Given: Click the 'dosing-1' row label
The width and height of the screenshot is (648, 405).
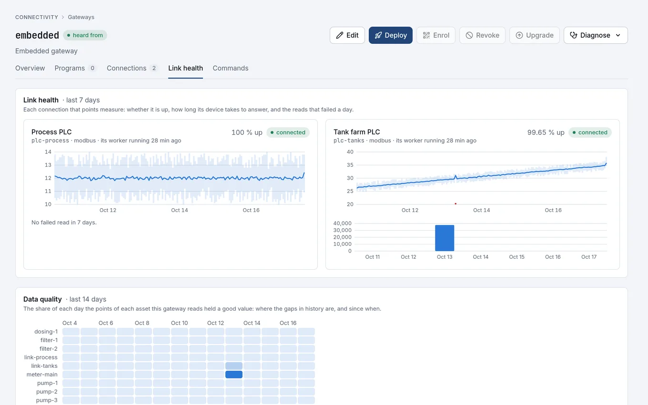Looking at the screenshot, I should [x=46, y=332].
